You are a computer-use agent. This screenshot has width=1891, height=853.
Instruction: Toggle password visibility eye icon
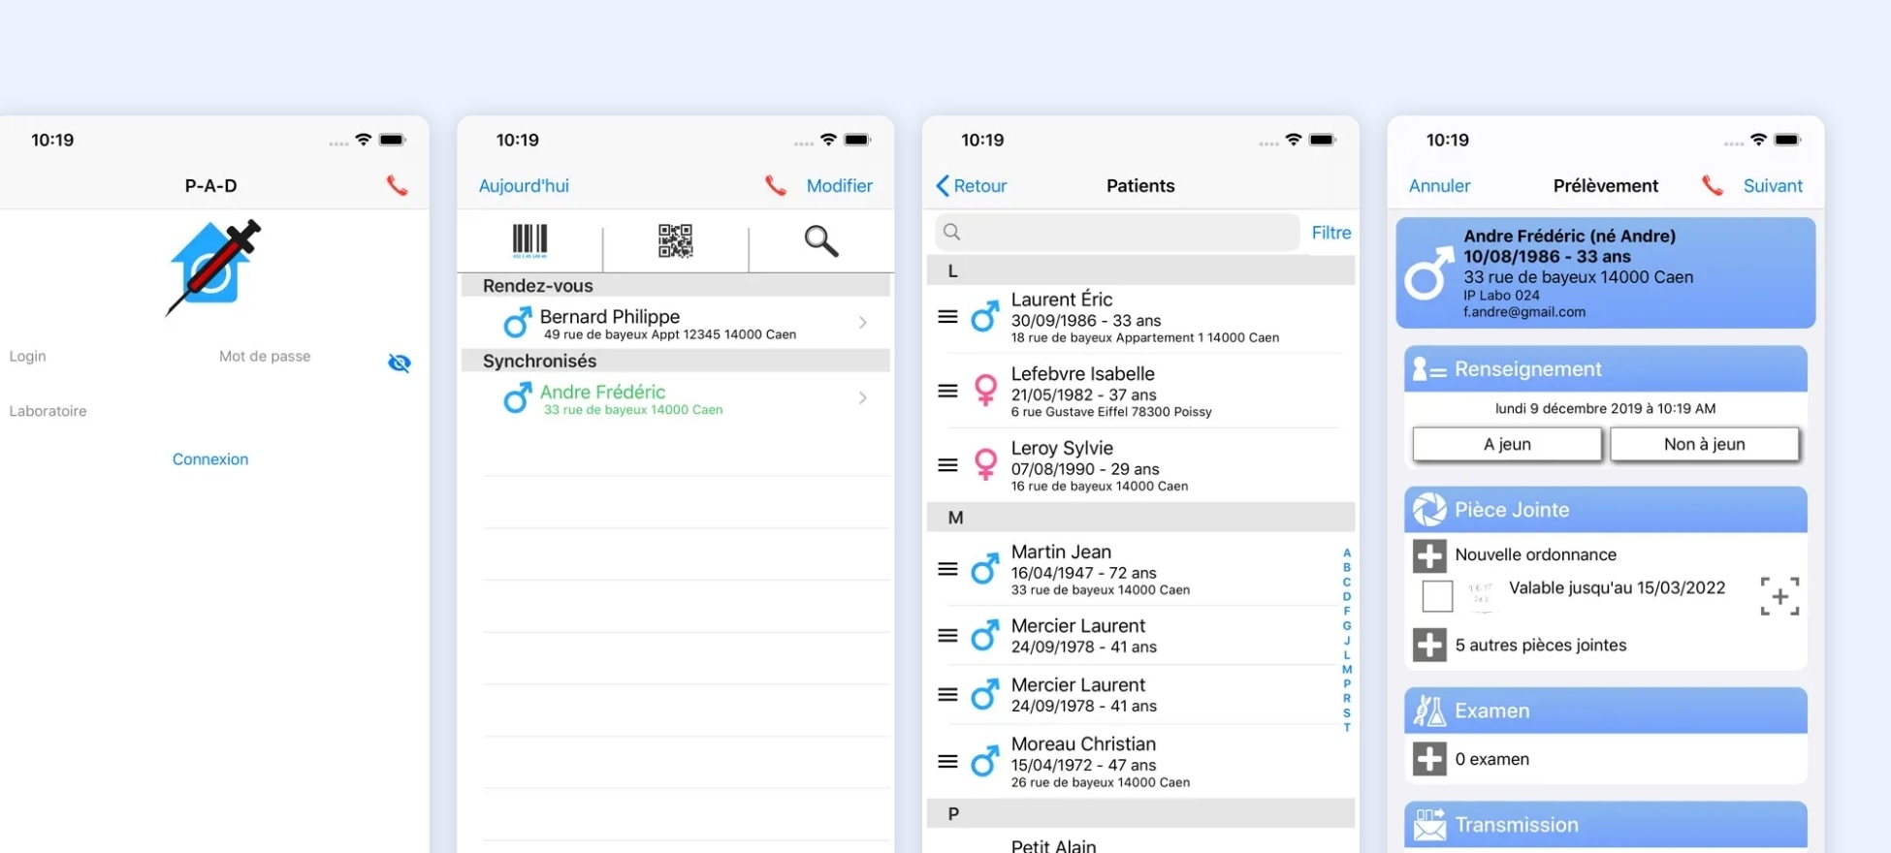[399, 363]
